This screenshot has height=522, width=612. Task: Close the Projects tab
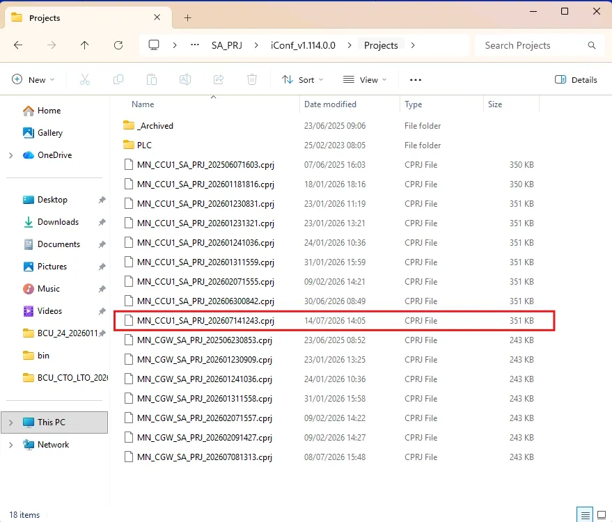157,17
